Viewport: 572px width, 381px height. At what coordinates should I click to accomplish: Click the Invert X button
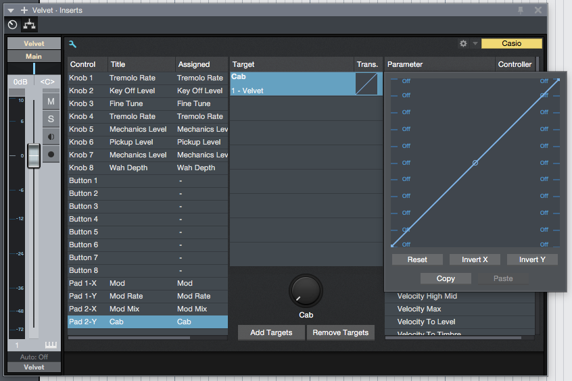[x=475, y=259]
